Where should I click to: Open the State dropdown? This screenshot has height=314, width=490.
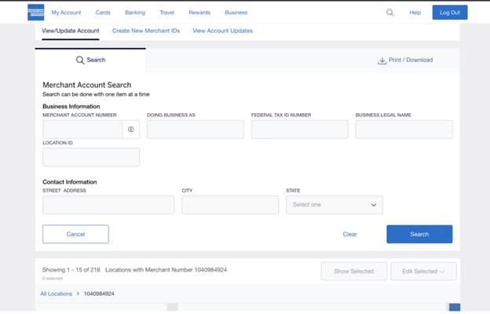tap(335, 205)
